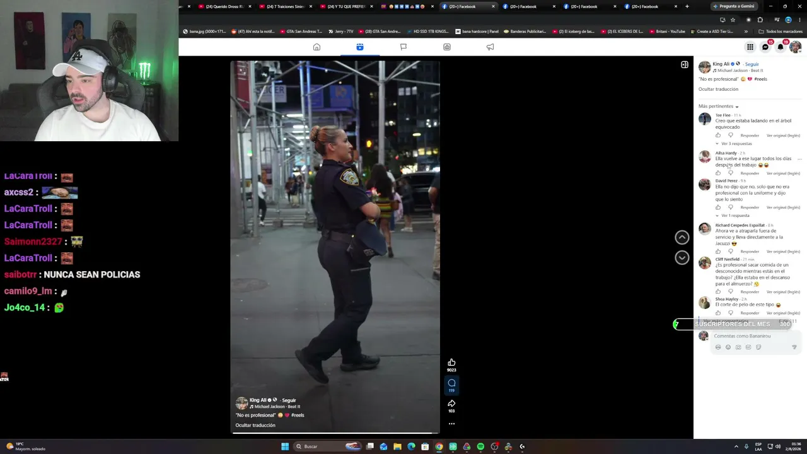This screenshot has width=807, height=454.
Task: Write in Comentas como Bananirou field
Action: click(756, 336)
